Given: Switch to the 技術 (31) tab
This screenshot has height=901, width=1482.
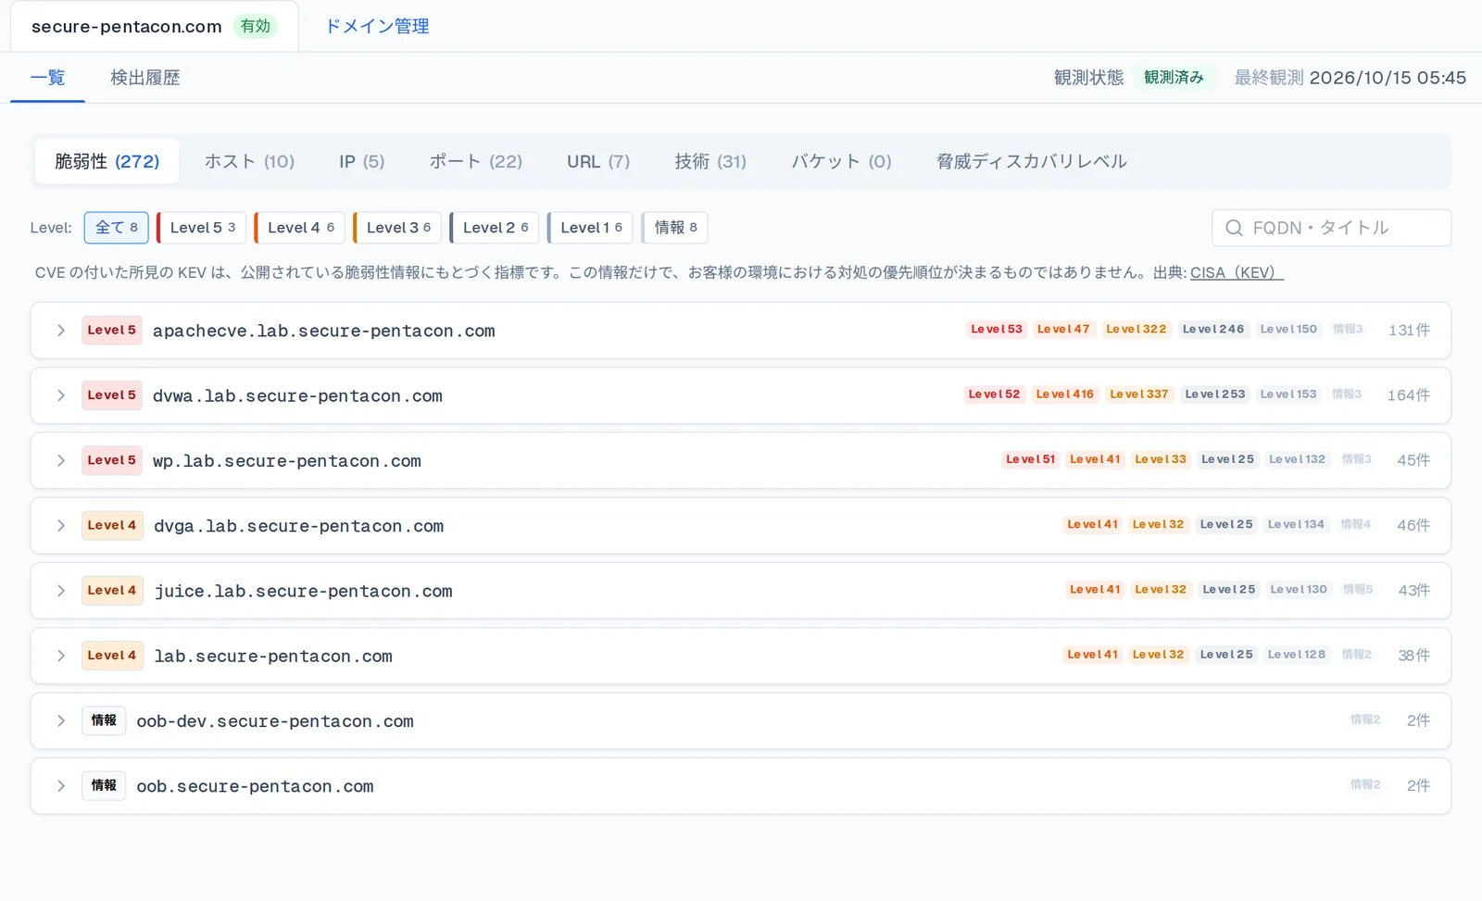Looking at the screenshot, I should click(710, 161).
